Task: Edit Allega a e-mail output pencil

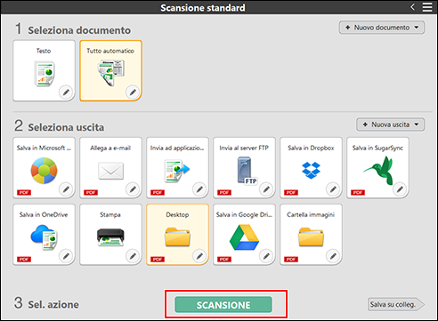Action: (133, 189)
